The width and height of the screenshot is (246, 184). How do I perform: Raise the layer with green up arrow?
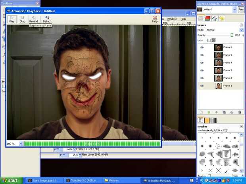click(209, 112)
